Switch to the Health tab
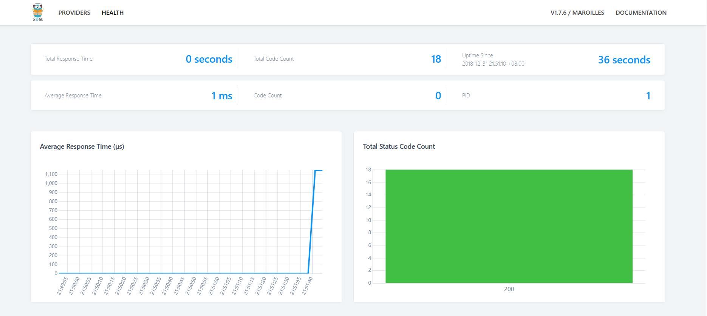 (x=113, y=12)
